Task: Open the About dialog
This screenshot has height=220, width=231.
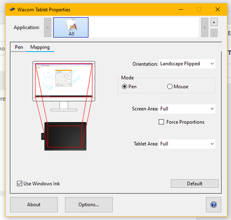Action: 33,204
